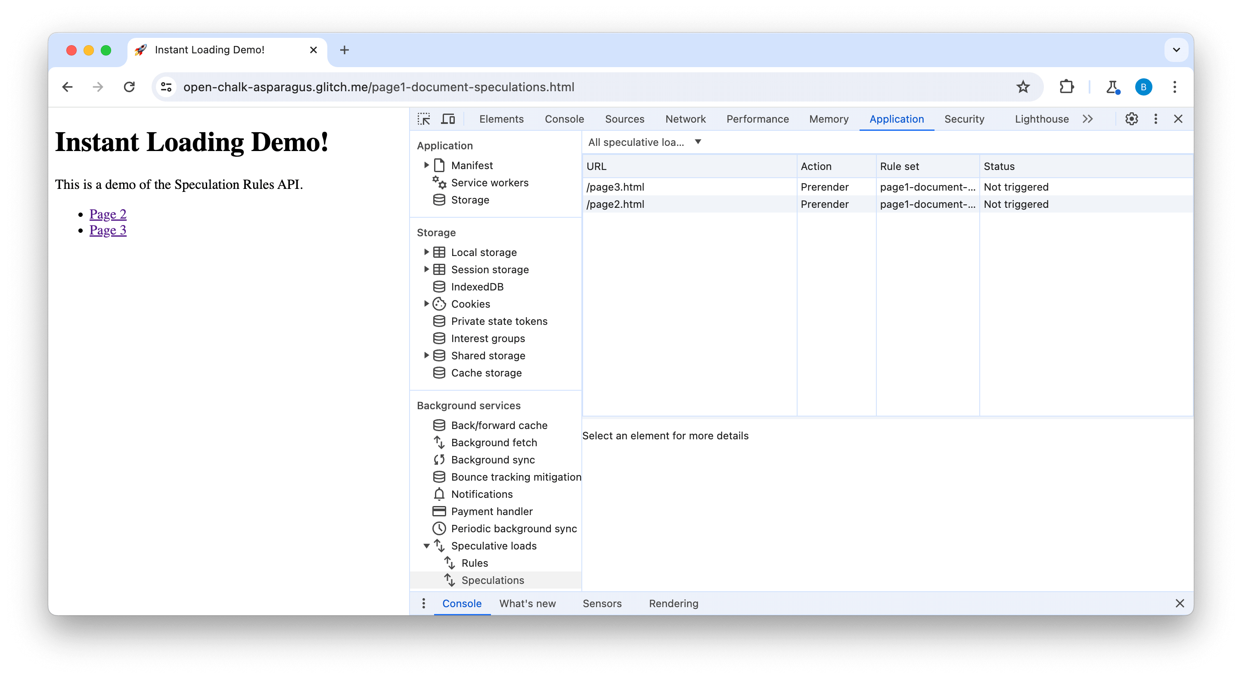Toggle the Speculative loads tree expander

pyautogui.click(x=427, y=546)
